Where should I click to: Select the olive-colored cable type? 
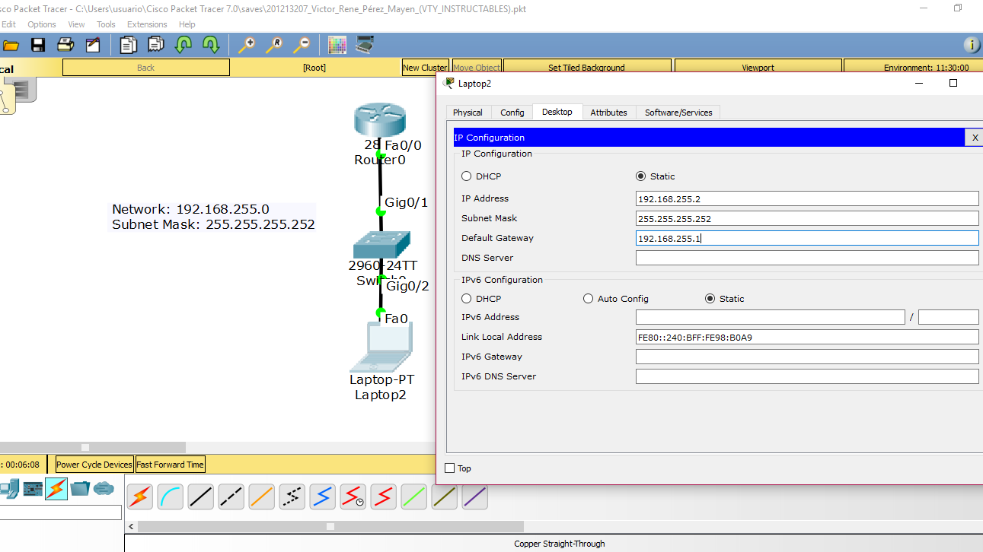[445, 496]
